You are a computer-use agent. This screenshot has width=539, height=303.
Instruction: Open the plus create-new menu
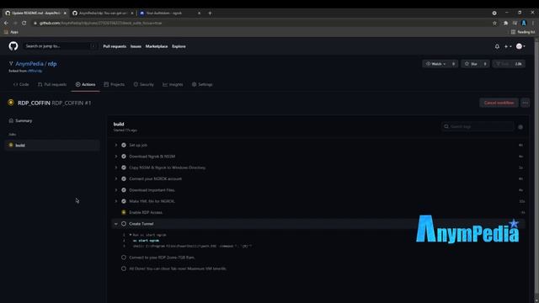point(508,46)
